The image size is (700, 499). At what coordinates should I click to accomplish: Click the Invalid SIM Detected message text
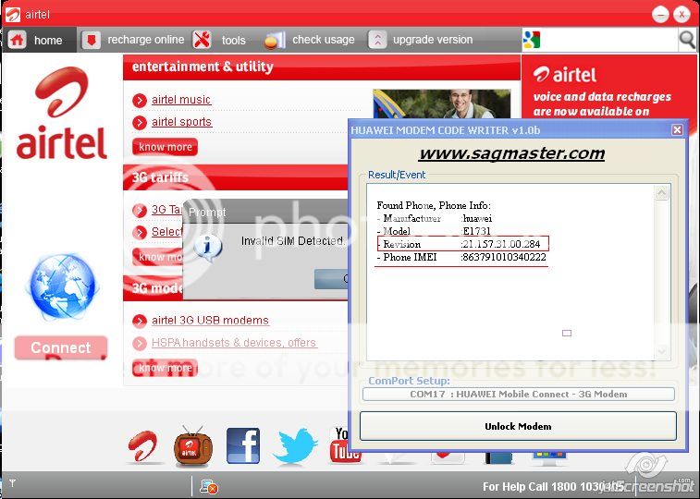tap(292, 241)
